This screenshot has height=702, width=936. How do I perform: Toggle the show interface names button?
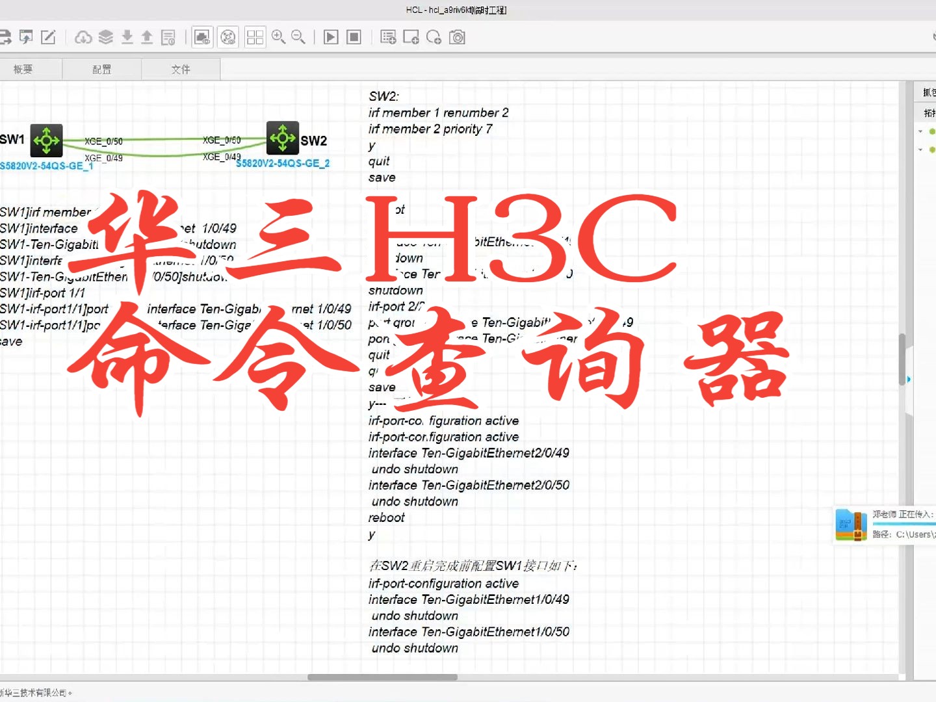click(x=203, y=37)
